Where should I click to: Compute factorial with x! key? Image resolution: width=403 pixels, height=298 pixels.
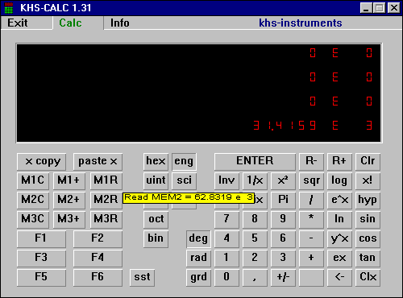(x=368, y=180)
